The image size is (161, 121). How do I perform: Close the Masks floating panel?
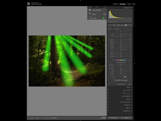pos(106,7)
